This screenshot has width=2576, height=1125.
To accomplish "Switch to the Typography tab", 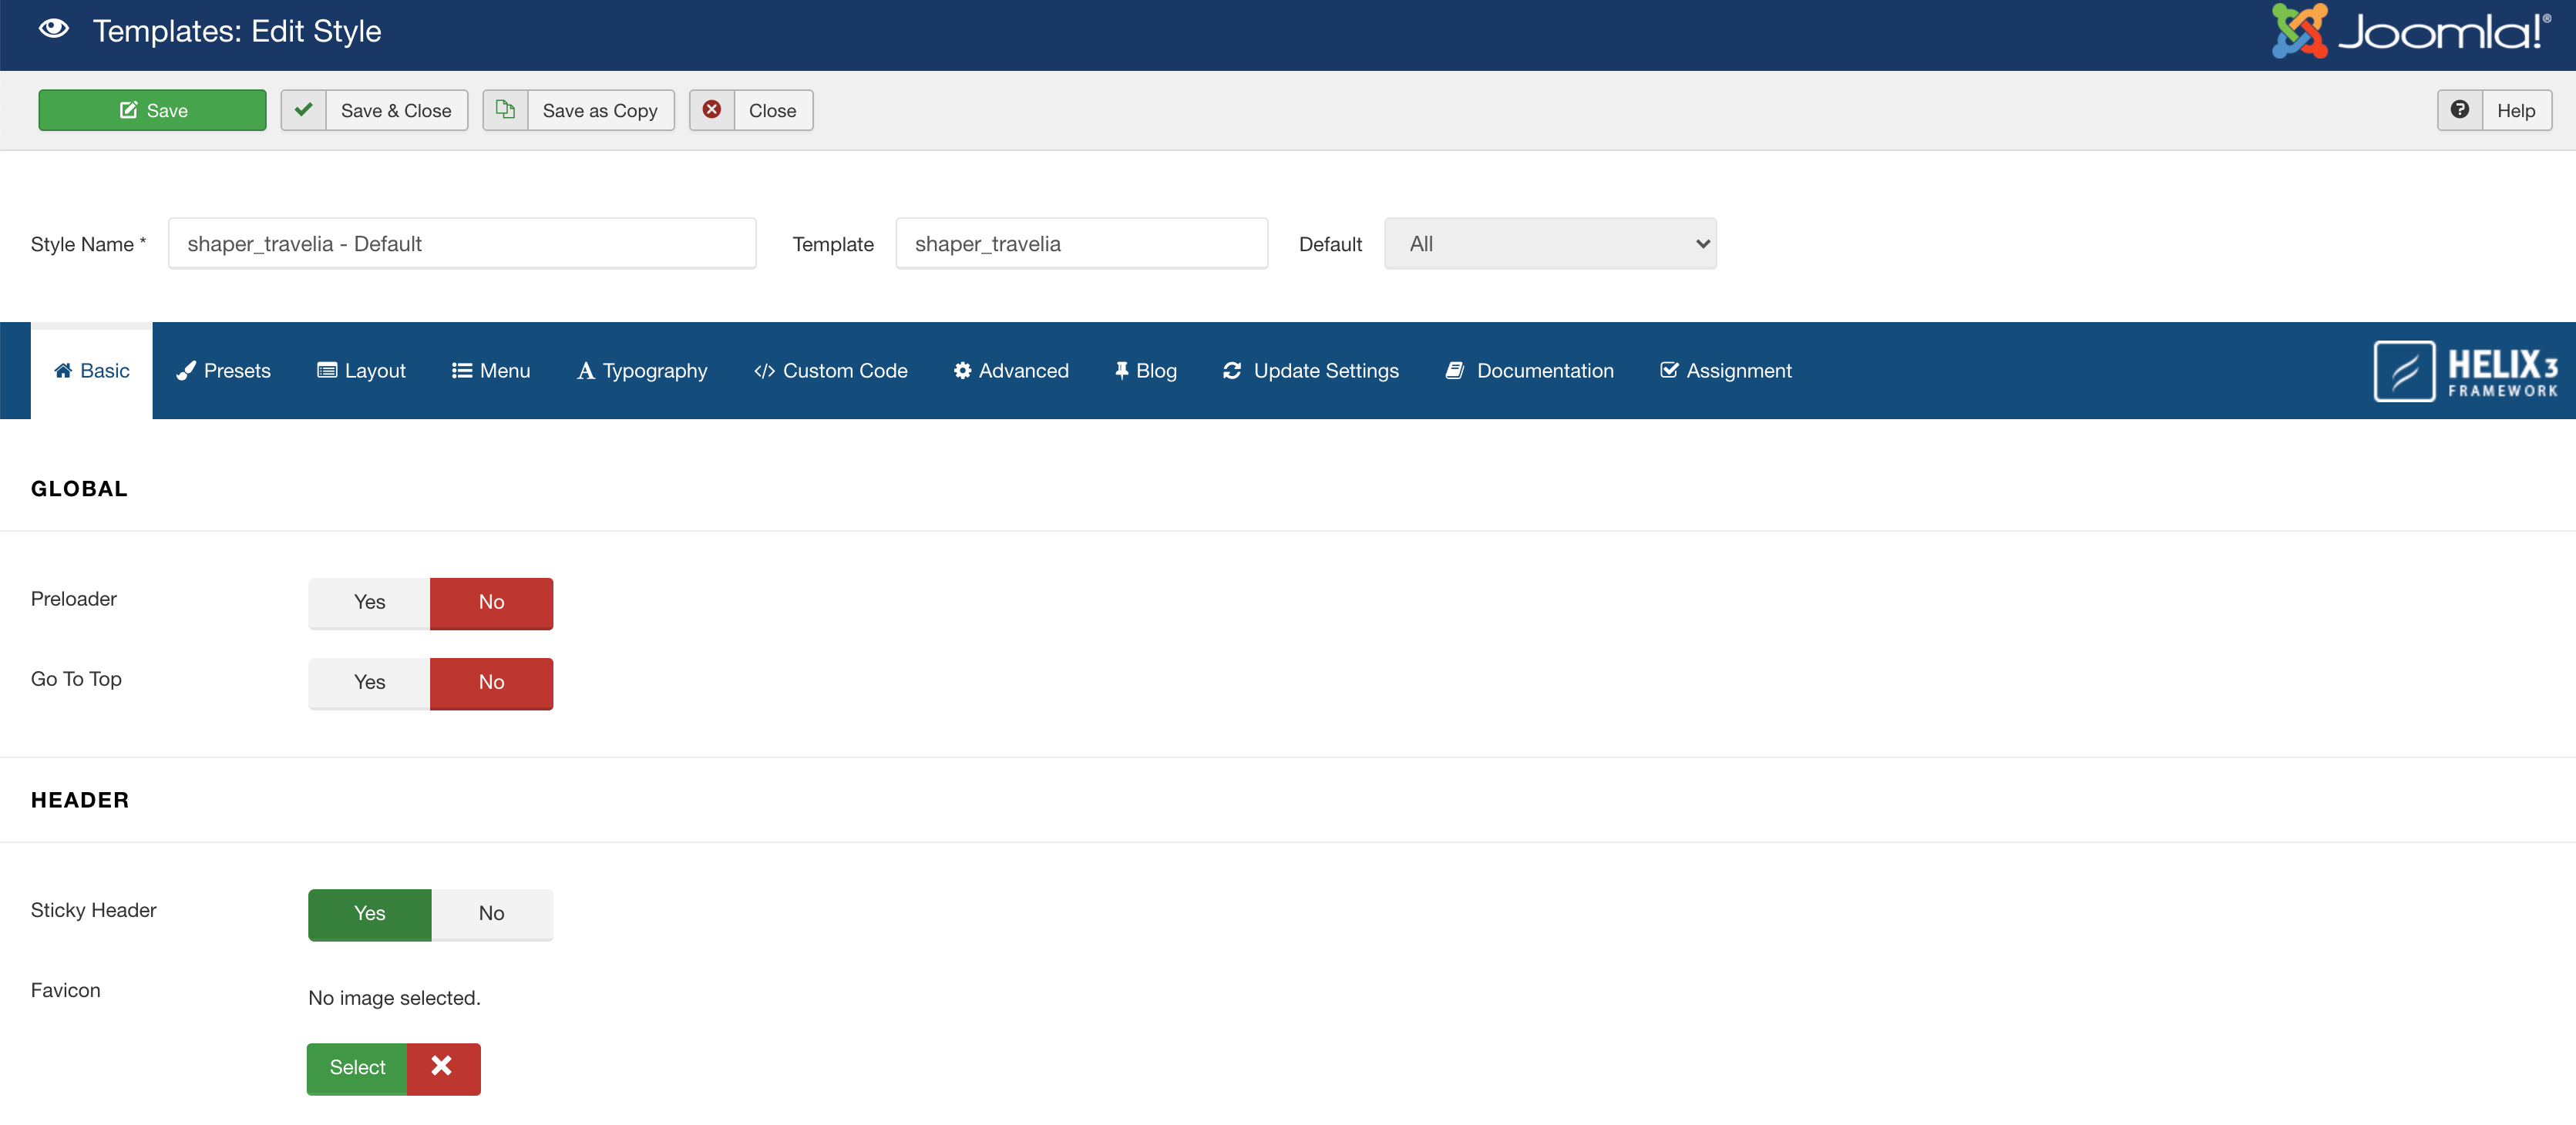I will click(x=642, y=371).
